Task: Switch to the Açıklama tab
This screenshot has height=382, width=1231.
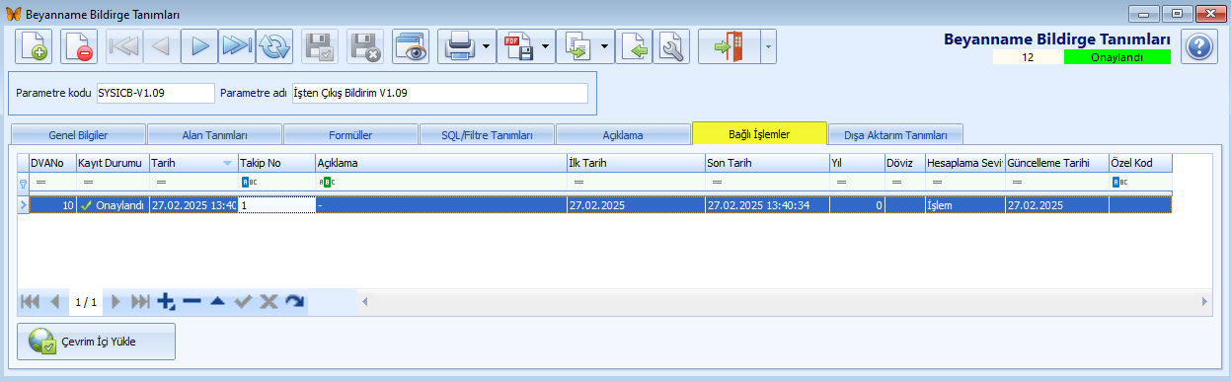Action: [x=623, y=134]
